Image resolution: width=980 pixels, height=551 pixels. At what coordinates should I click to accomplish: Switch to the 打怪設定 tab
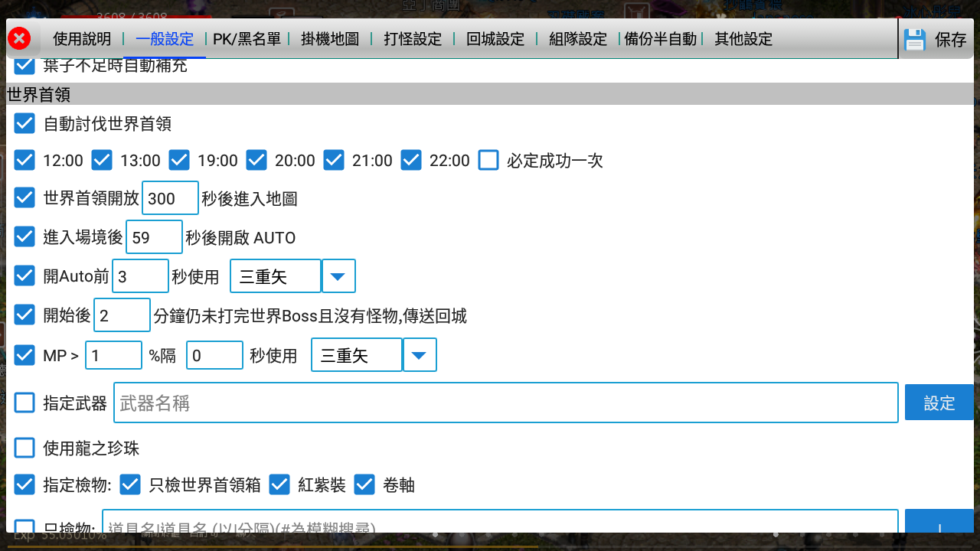[x=412, y=39]
